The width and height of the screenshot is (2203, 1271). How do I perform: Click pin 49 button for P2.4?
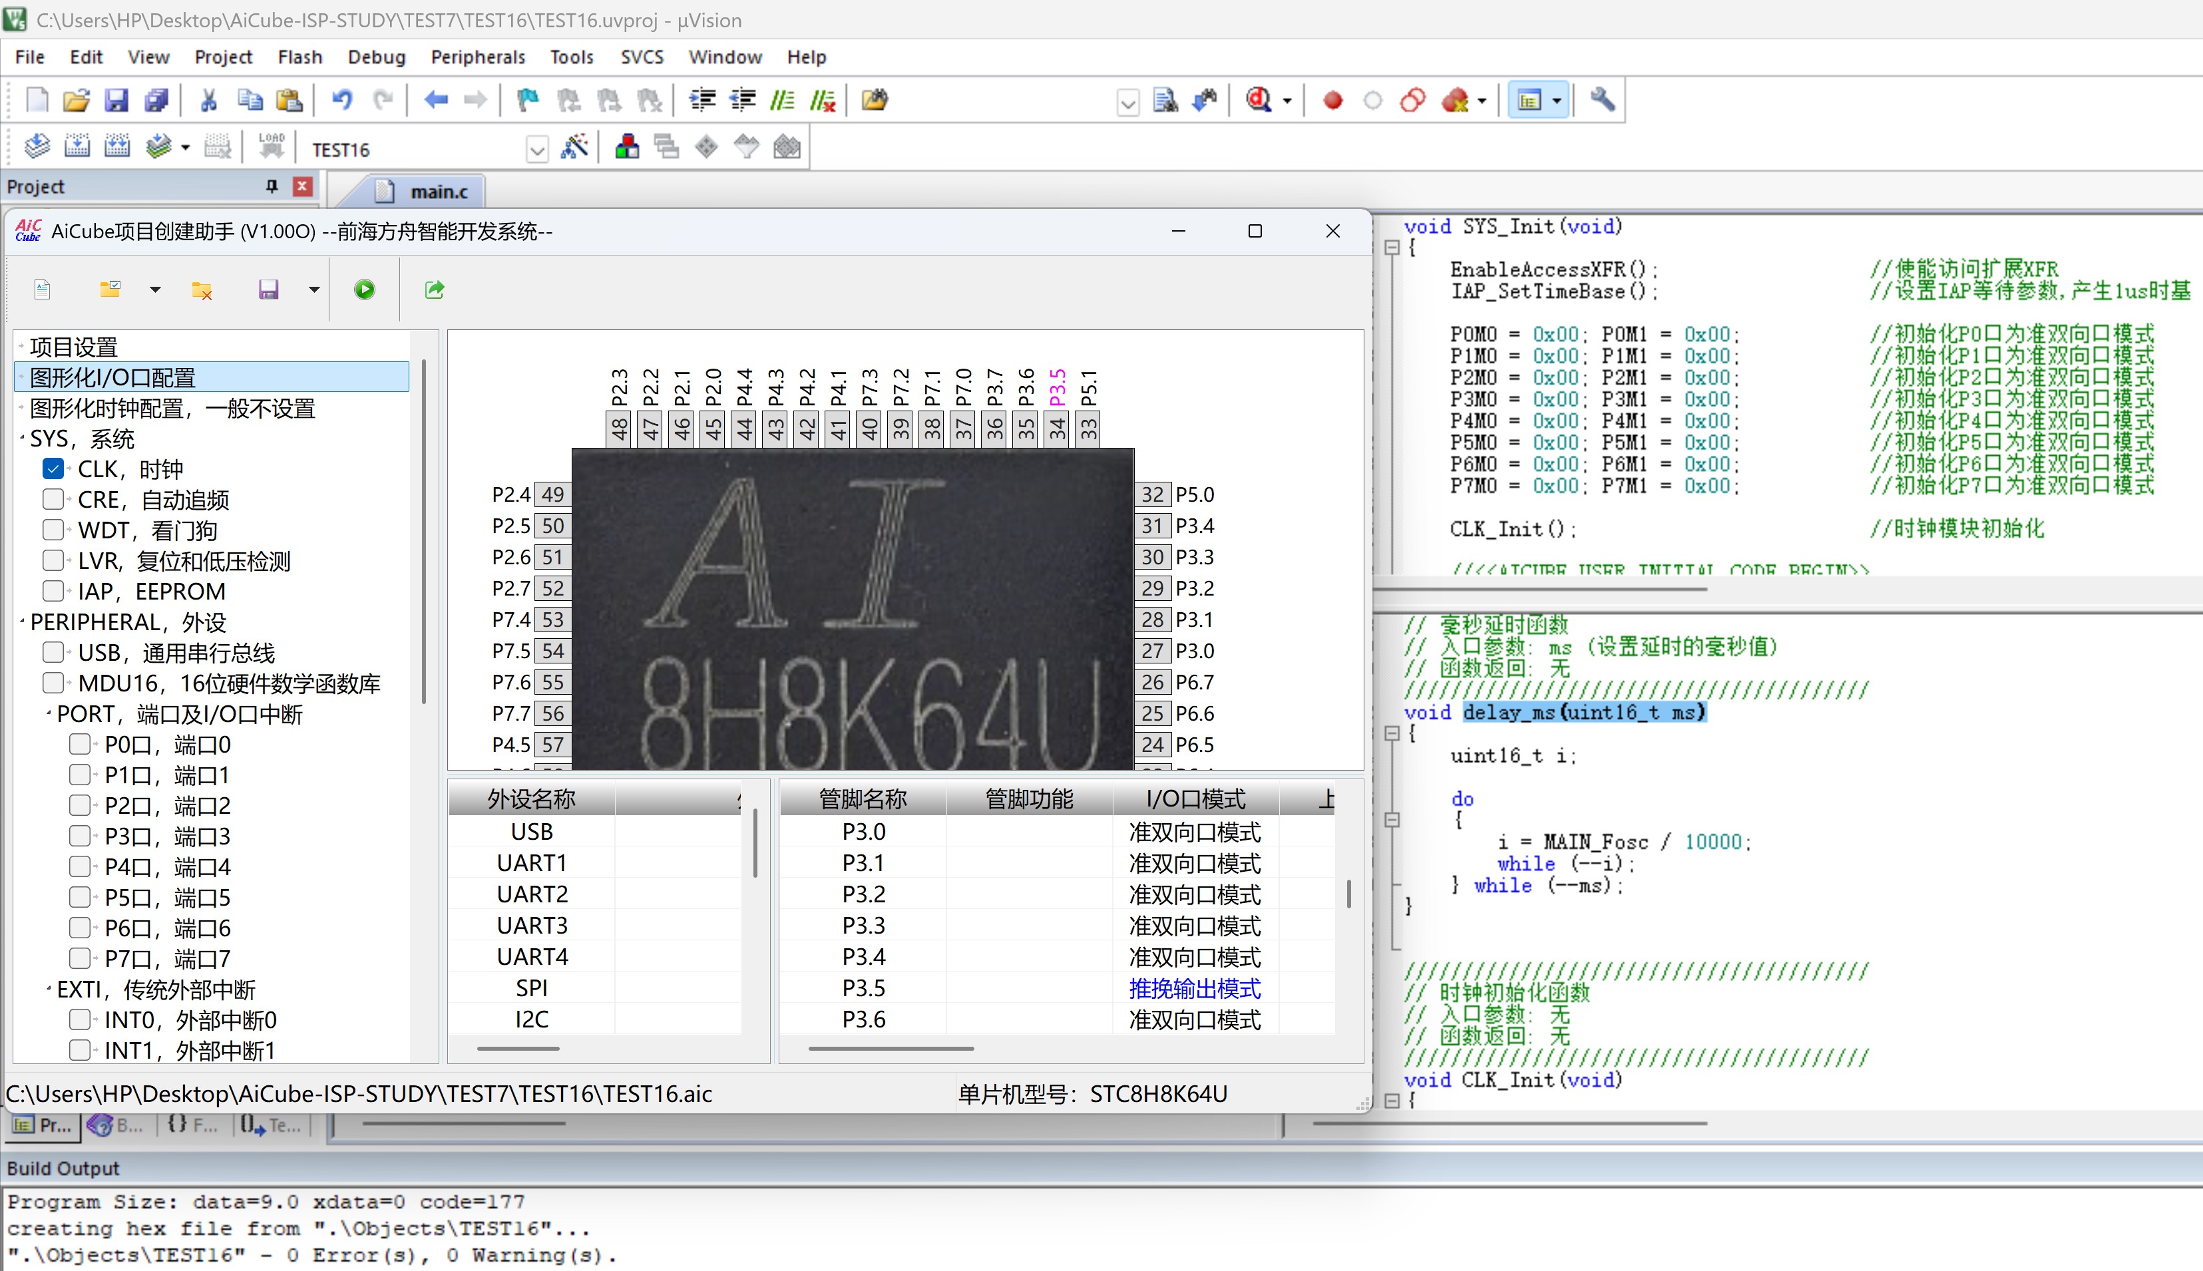point(552,494)
